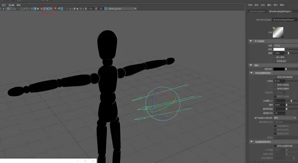Image resolution: width=298 pixels, height=163 pixels.
Task: Click the 偏移 bias slider handle
Action: coord(287,105)
